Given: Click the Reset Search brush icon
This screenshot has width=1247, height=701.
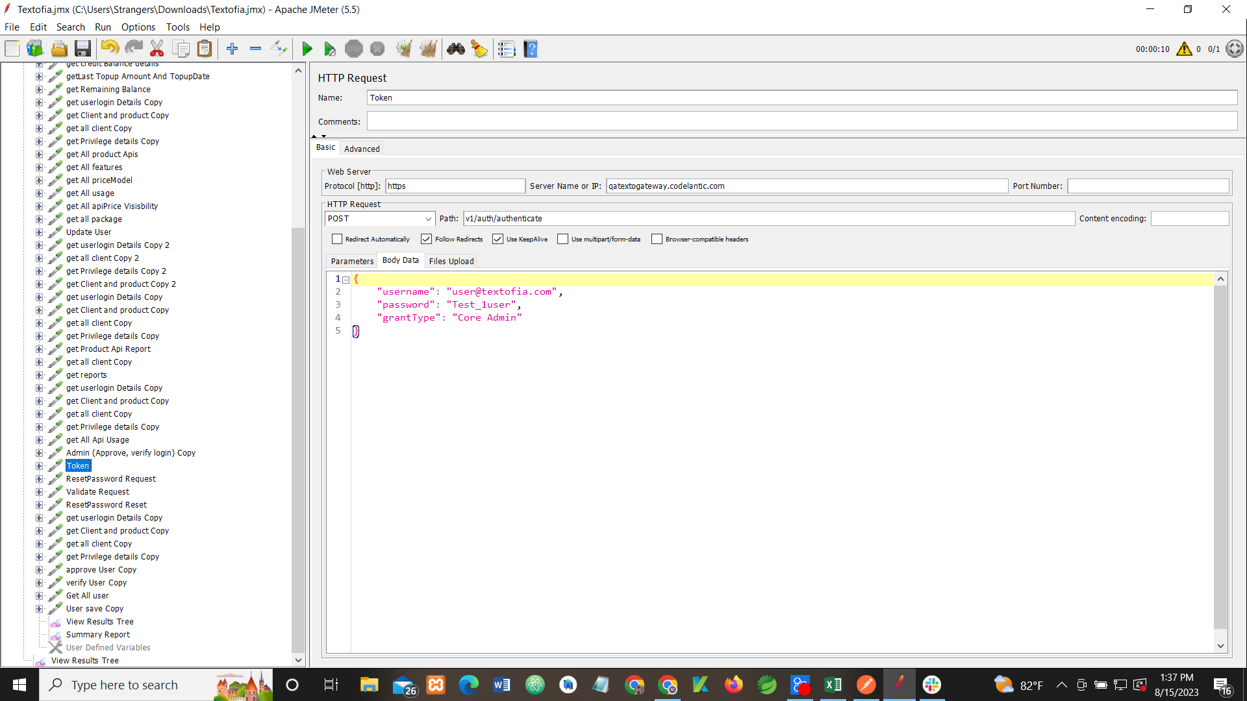Looking at the screenshot, I should pos(479,49).
